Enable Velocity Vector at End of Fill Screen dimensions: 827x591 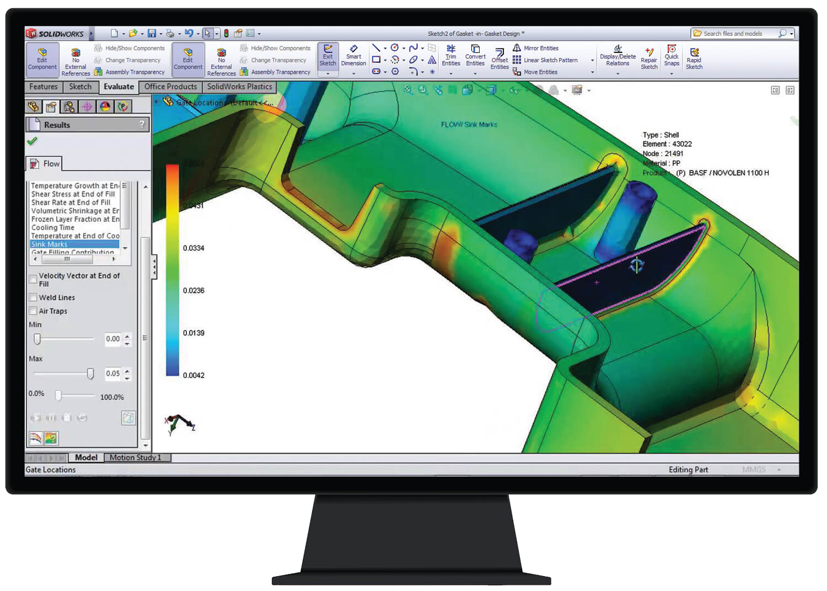(x=33, y=279)
